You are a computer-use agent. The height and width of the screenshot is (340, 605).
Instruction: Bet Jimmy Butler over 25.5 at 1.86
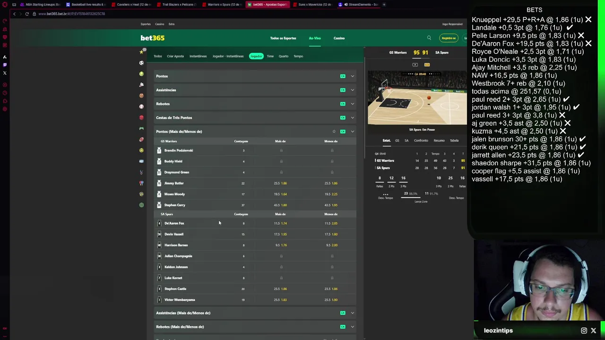click(x=281, y=183)
